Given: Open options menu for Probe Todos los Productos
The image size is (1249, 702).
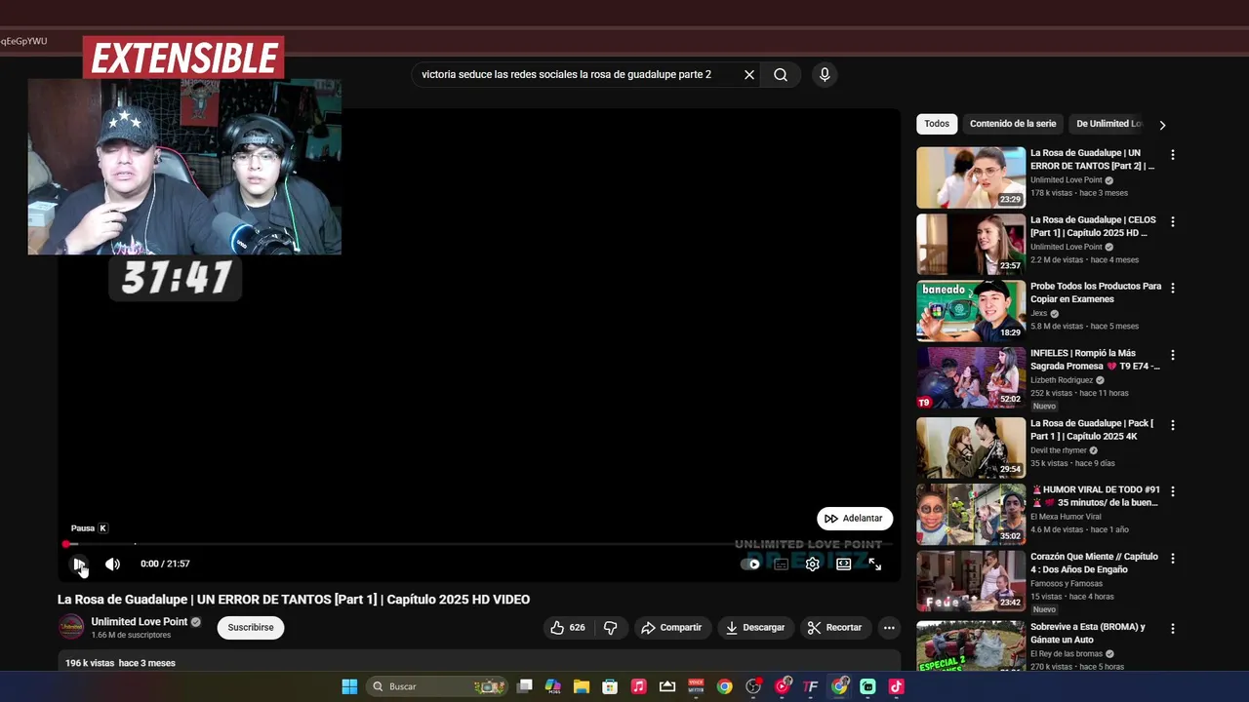Looking at the screenshot, I should coord(1173,288).
